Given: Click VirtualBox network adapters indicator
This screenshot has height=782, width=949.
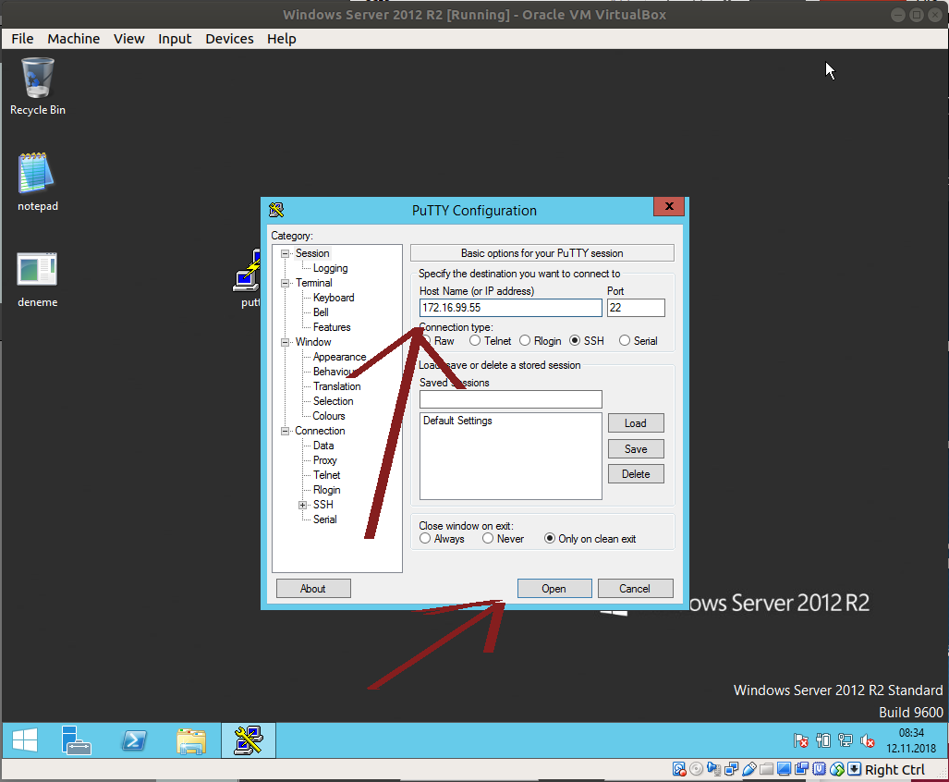Looking at the screenshot, I should tap(732, 769).
